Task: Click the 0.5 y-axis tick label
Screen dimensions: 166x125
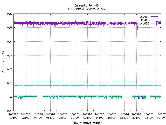Action: click(9, 28)
